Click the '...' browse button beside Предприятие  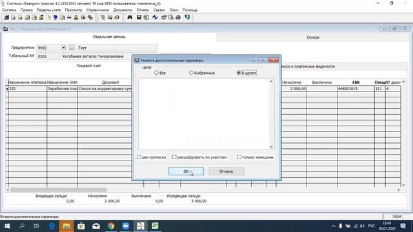click(x=72, y=48)
